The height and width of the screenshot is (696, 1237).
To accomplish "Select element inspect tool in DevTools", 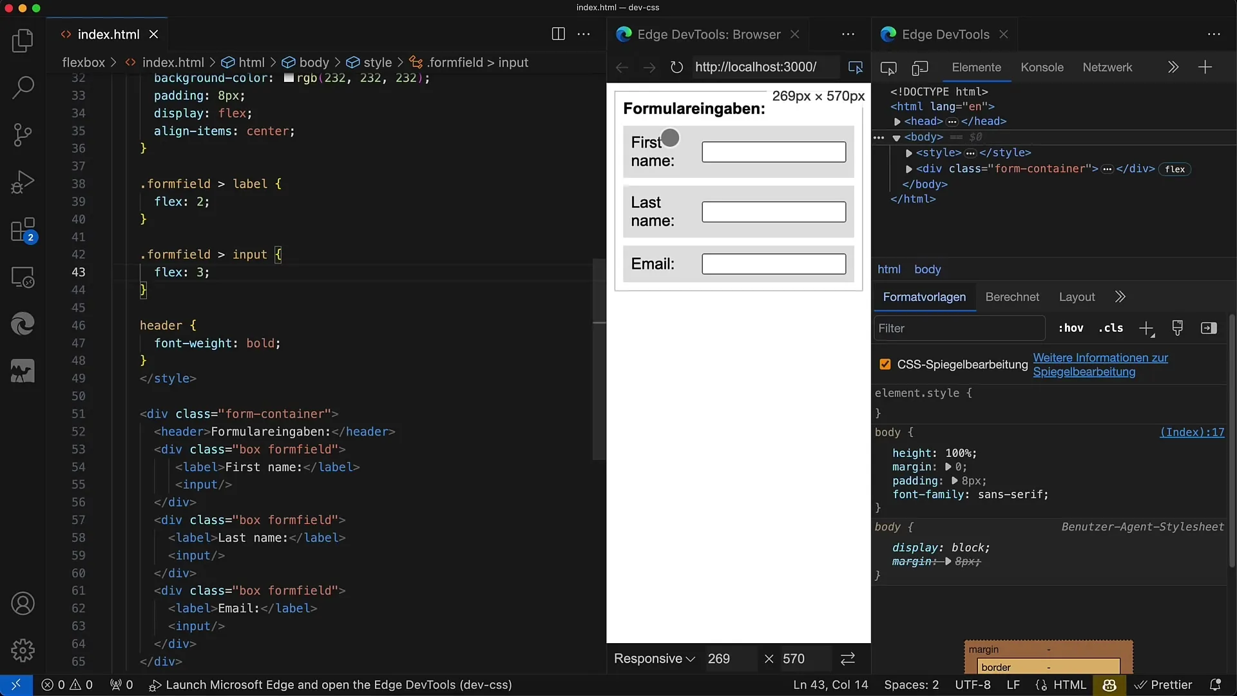I will click(888, 68).
